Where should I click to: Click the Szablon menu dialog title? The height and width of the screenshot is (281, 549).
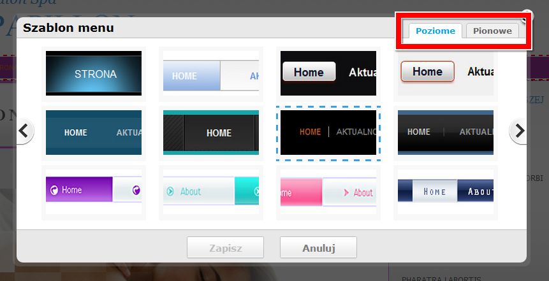tap(68, 27)
